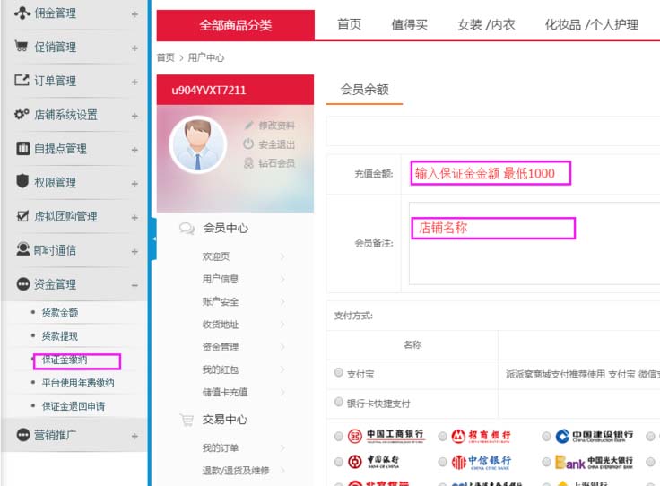The image size is (660, 486).
Task: Select the 银行卡快捷支付 radio button
Action: (339, 402)
